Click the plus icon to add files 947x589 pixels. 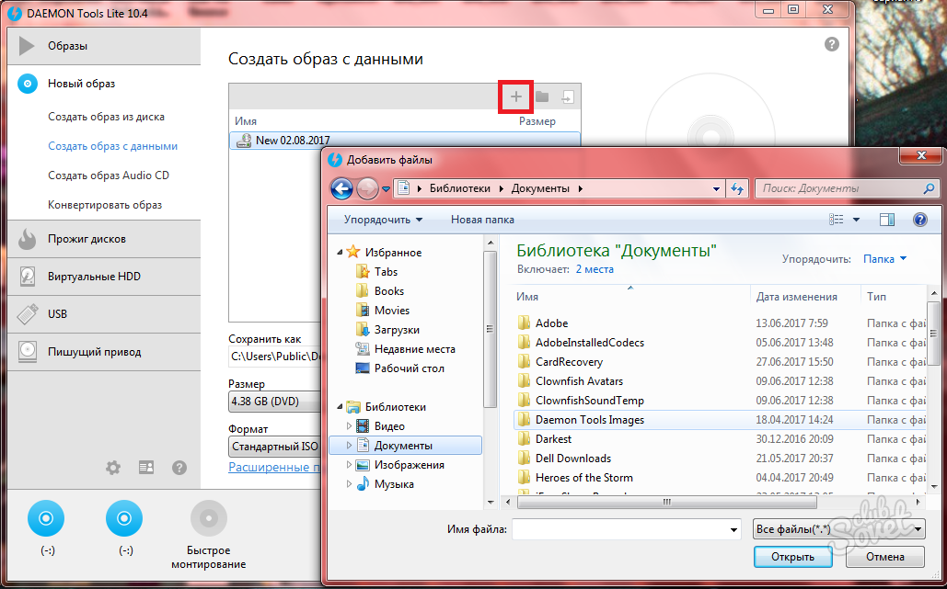515,96
